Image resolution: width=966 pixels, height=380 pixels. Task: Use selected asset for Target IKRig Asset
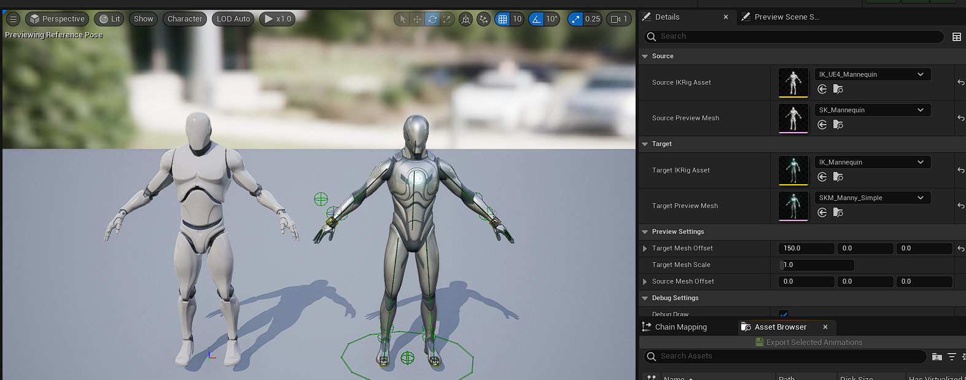coord(822,177)
